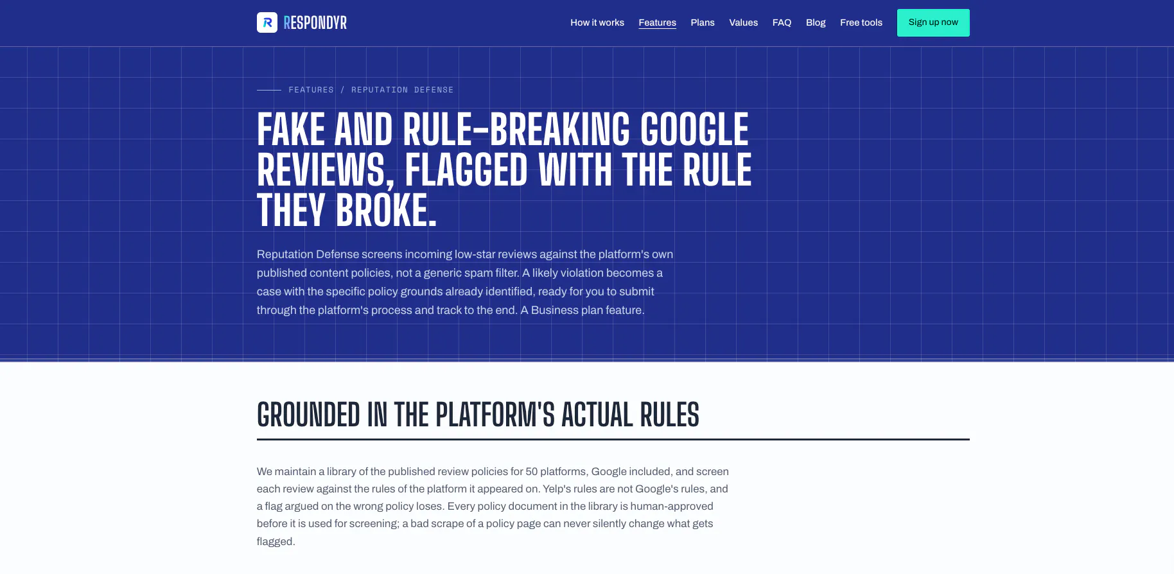
Task: Select Values in the top navigation
Action: coord(744,22)
